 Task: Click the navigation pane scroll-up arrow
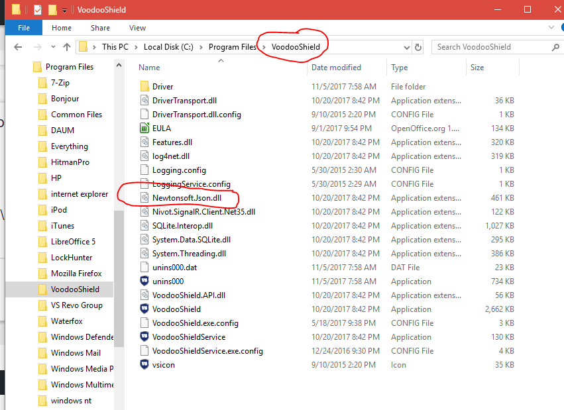119,66
